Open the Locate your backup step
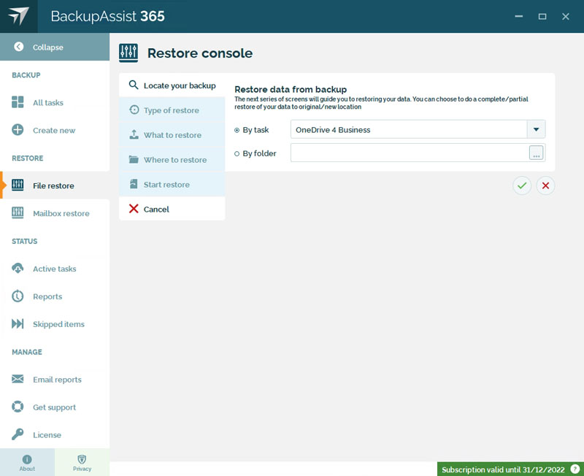The width and height of the screenshot is (584, 476). click(172, 85)
